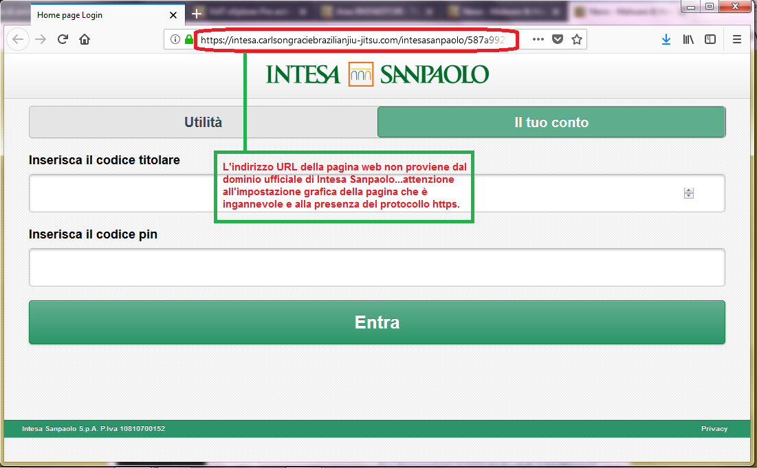Maximize the browser window
The image size is (757, 468).
coord(709,7)
